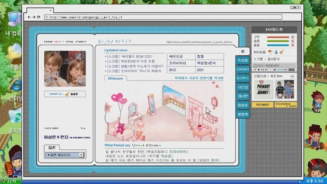The image size is (327, 184).
Task: Open the 프라이머리 '자니'의 재해석 news item
Action: click(134, 71)
